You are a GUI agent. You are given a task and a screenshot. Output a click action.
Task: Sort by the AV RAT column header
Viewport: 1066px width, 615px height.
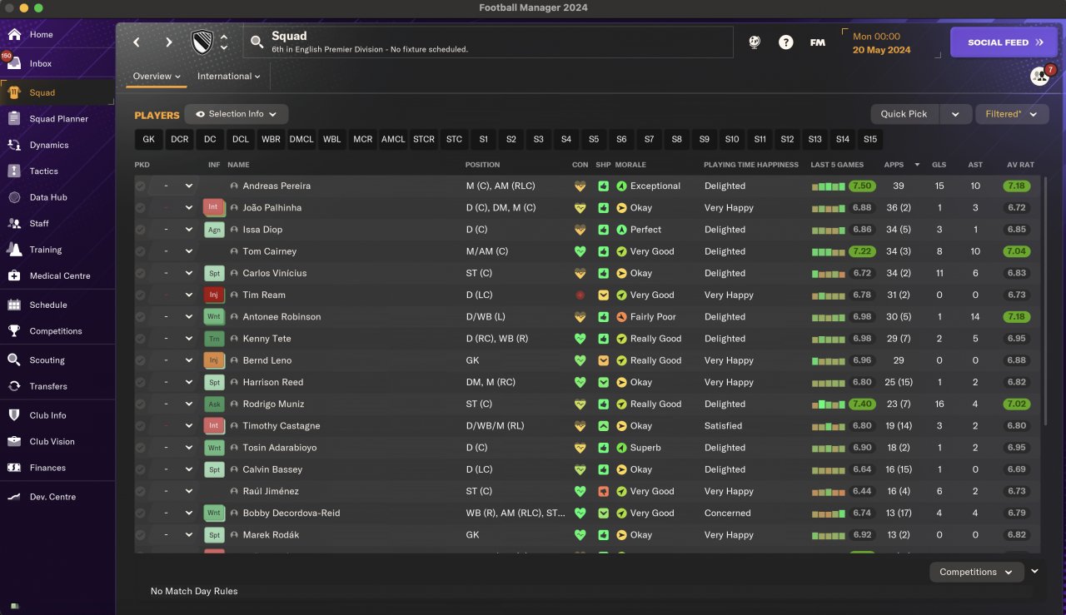1020,165
